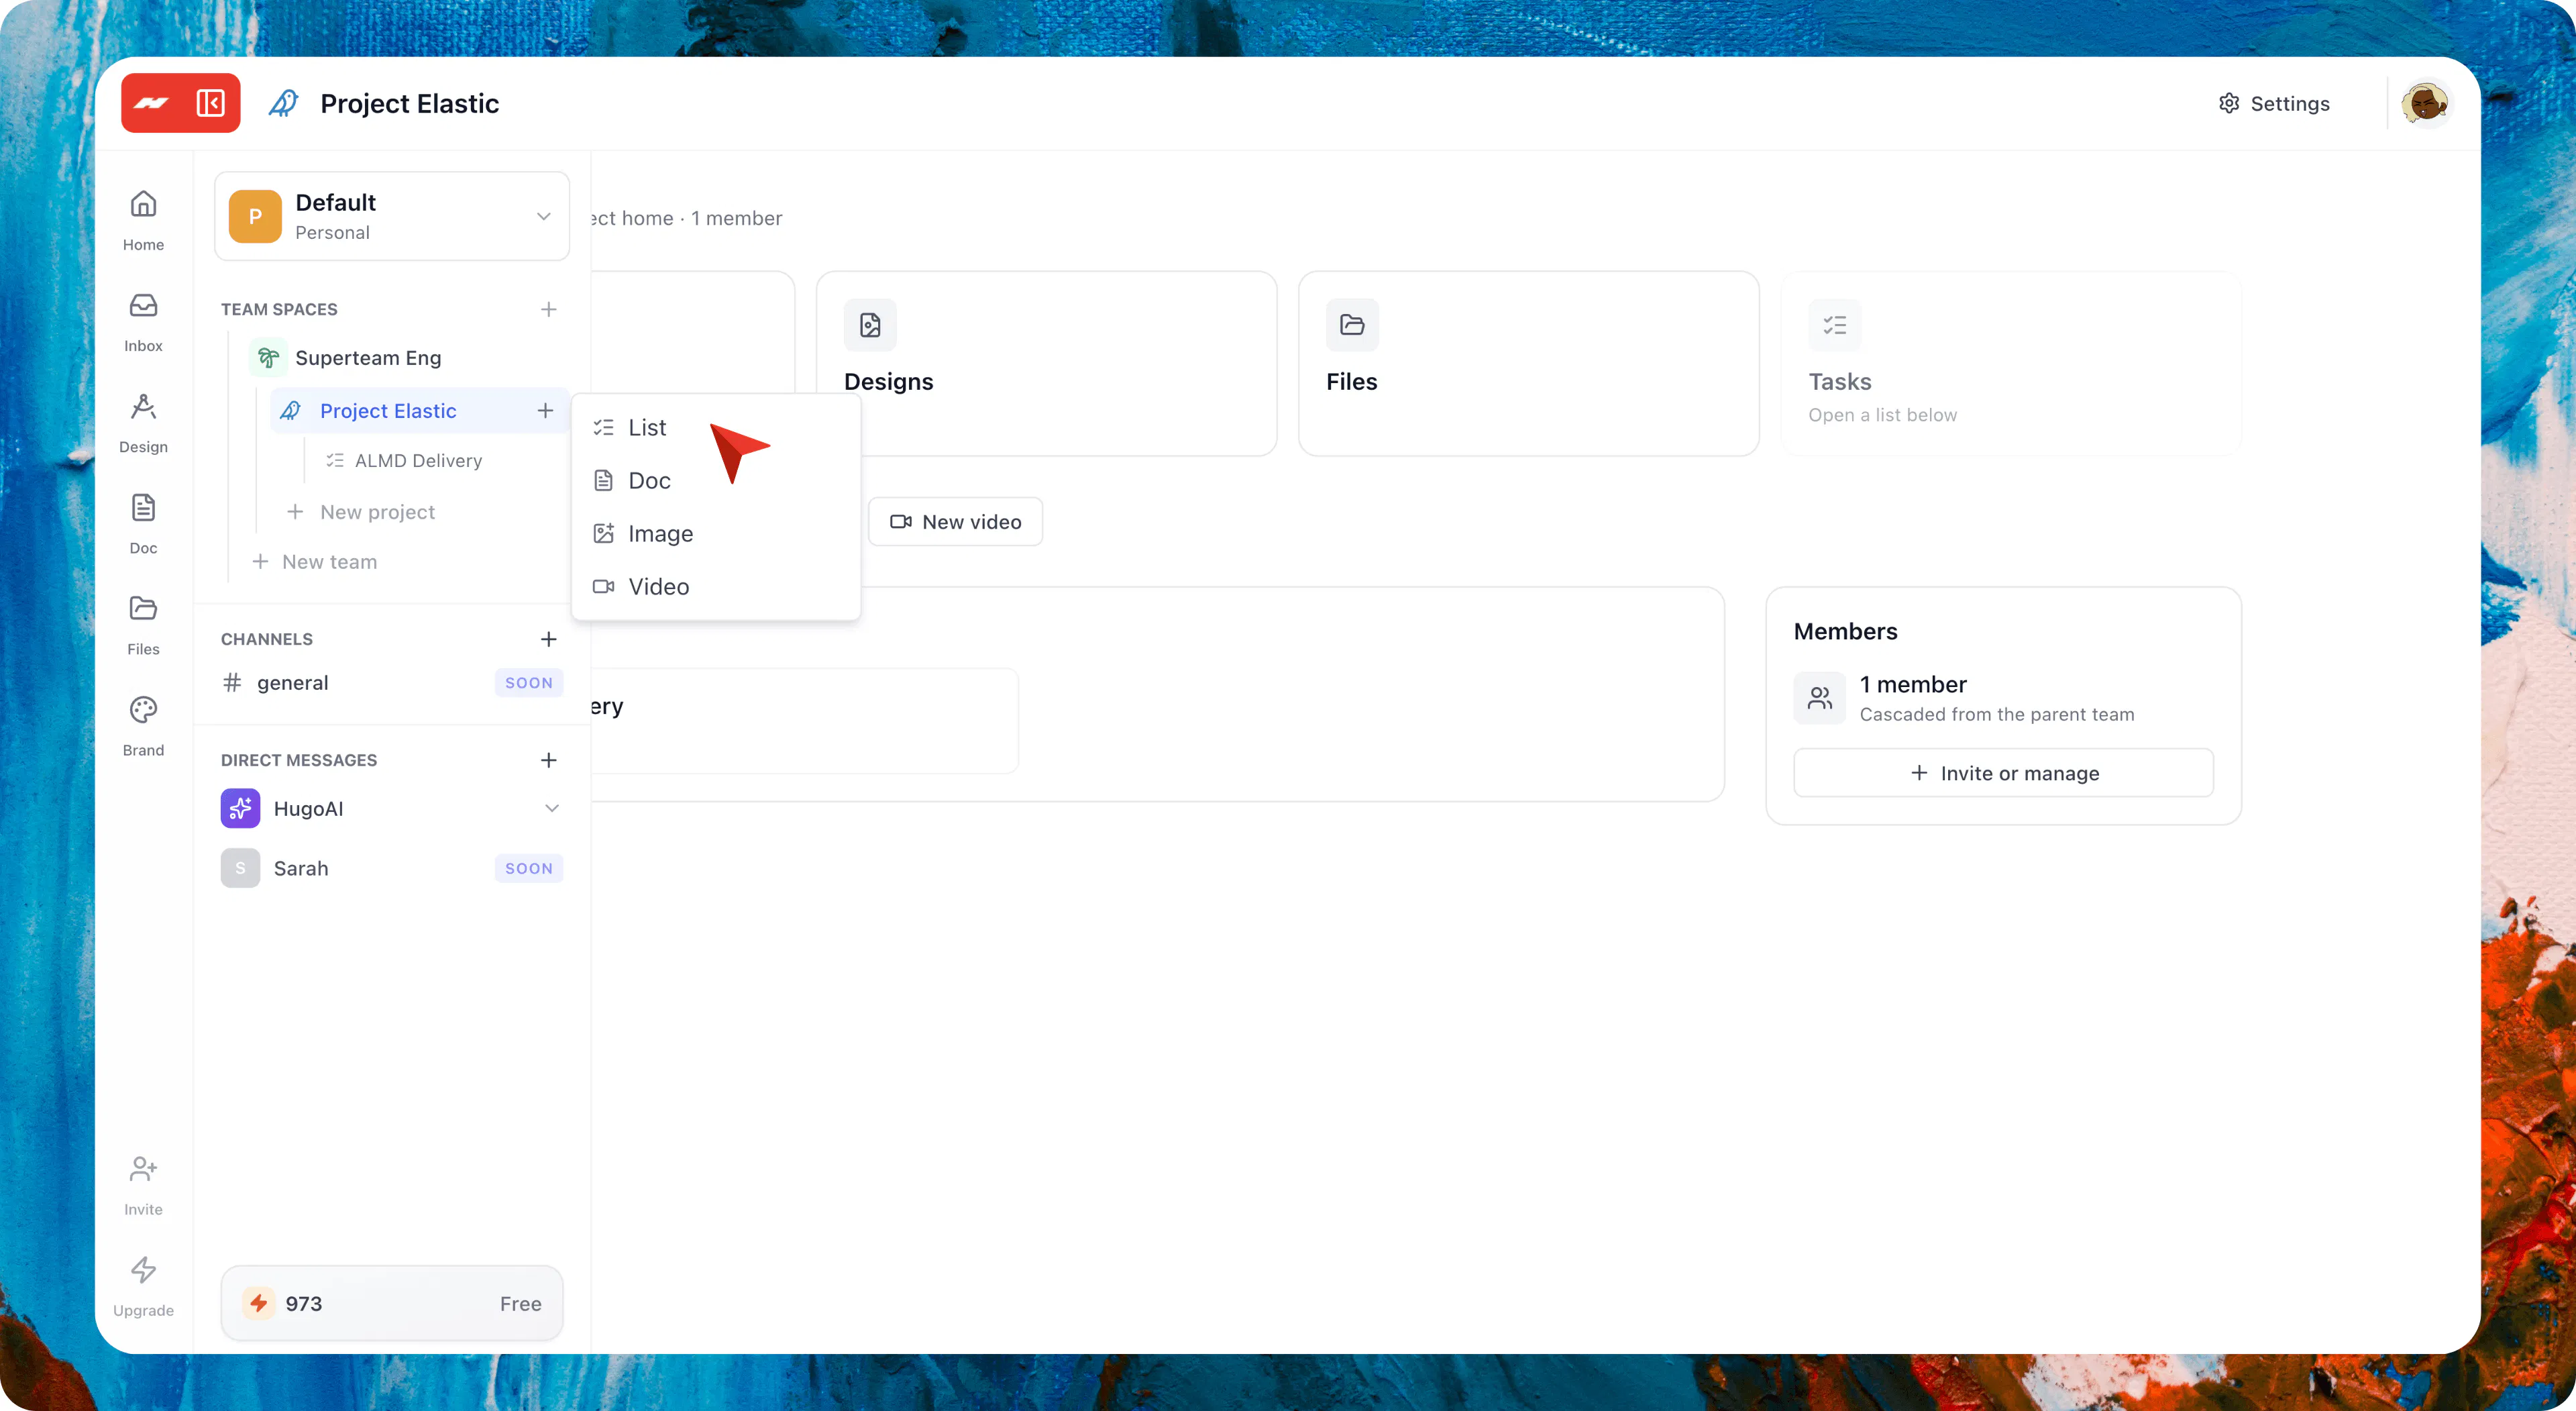Viewport: 2576px width, 1411px height.
Task: Click the red app logo icon
Action: 151,103
